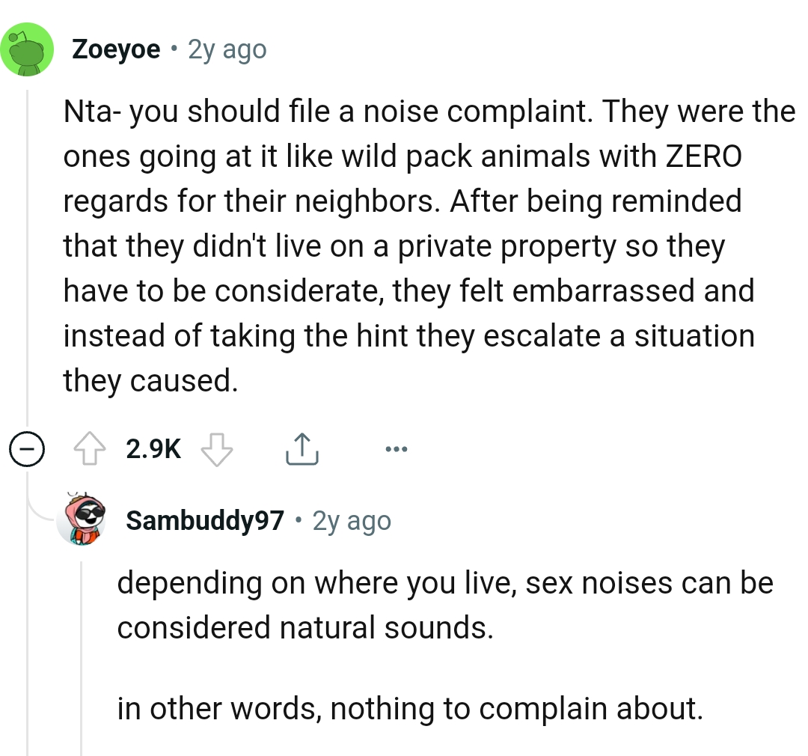808x756 pixels.
Task: Click the 2y ago timestamp on Zoeyoe's comment
Action: pyautogui.click(x=227, y=49)
